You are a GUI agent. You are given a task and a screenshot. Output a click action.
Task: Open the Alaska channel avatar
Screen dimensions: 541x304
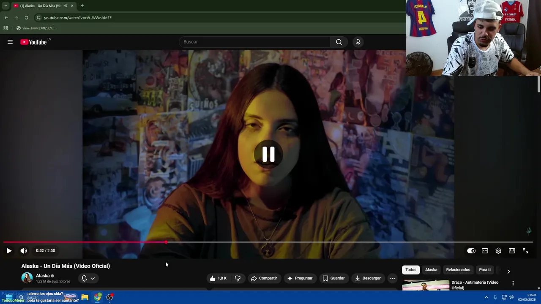point(27,278)
